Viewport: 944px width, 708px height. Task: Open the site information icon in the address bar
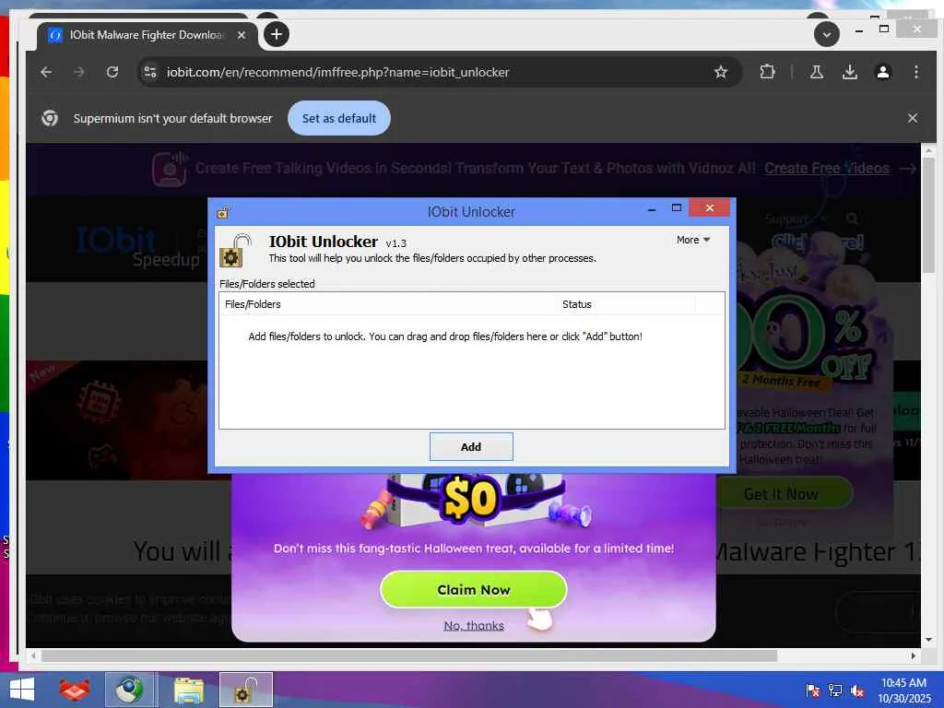point(149,72)
